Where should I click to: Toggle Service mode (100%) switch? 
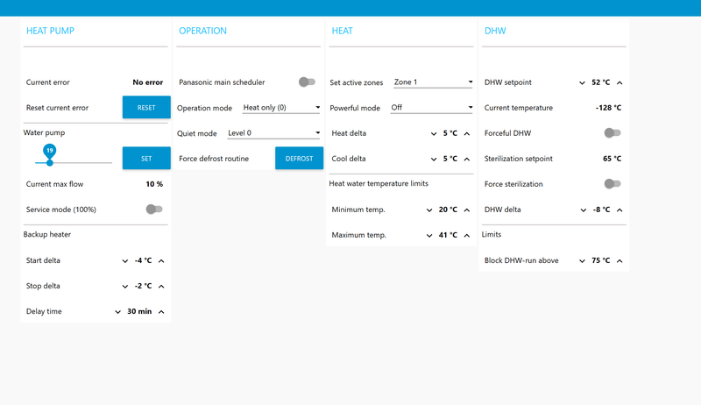(x=154, y=209)
